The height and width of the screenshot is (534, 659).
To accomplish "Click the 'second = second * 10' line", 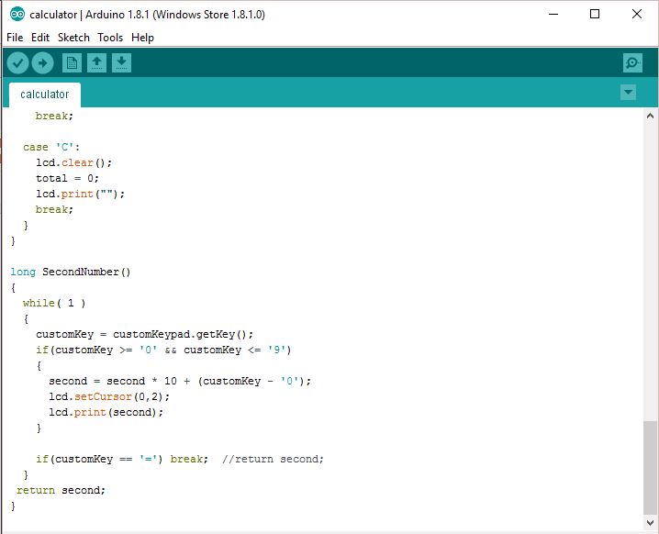I will tap(180, 381).
